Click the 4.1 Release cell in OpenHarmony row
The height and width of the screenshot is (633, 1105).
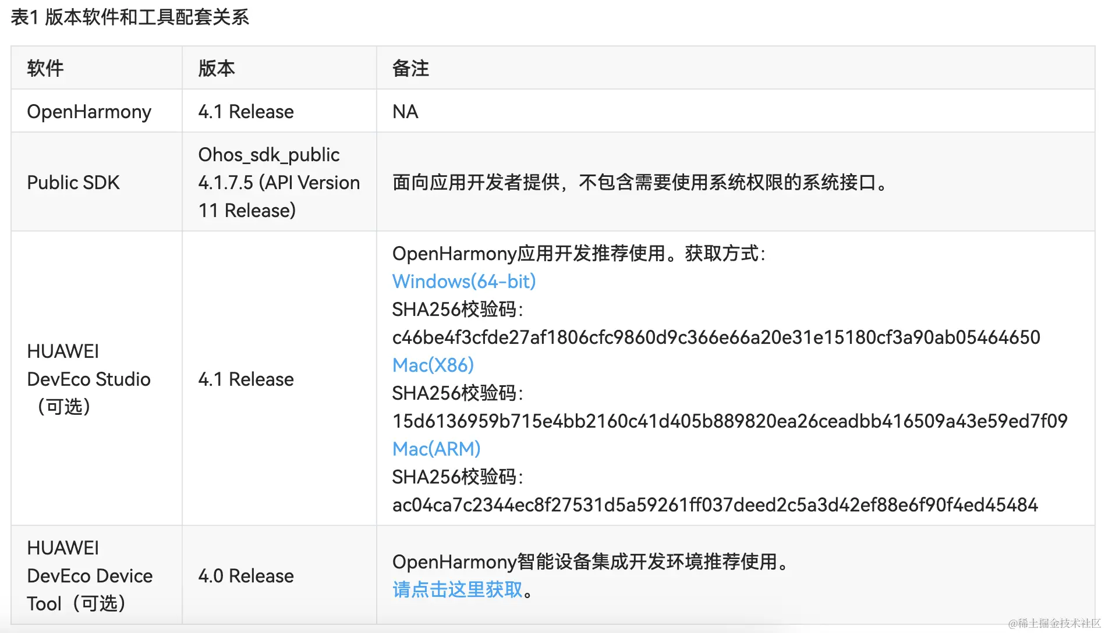[x=279, y=111]
